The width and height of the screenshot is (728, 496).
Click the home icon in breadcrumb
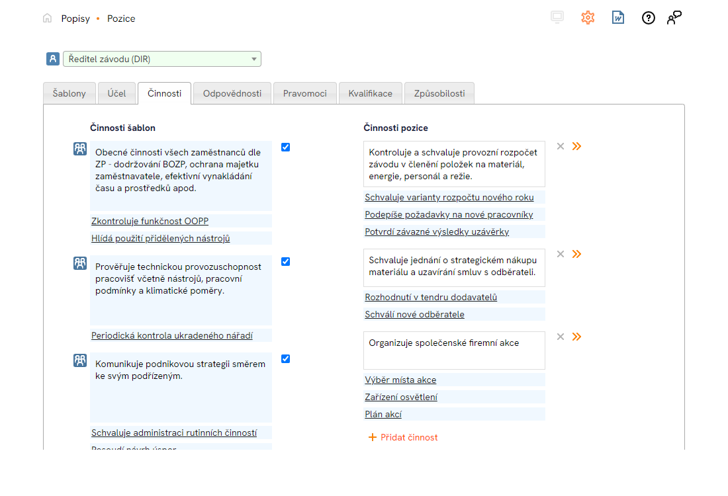point(47,19)
